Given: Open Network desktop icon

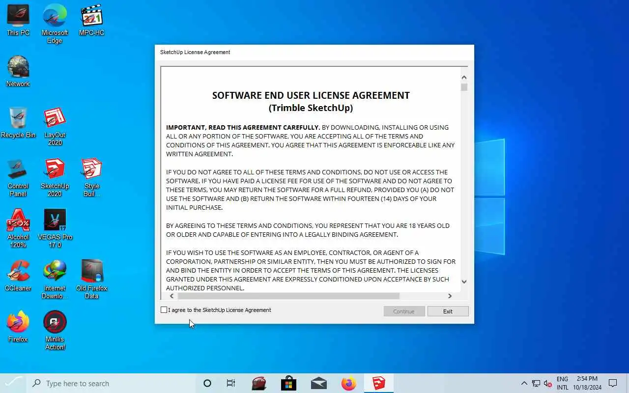Looking at the screenshot, I should point(18,71).
